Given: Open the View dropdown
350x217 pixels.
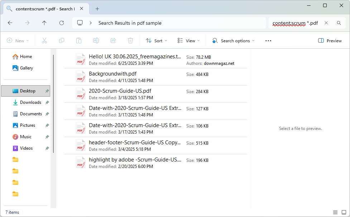Looking at the screenshot, I should point(188,40).
